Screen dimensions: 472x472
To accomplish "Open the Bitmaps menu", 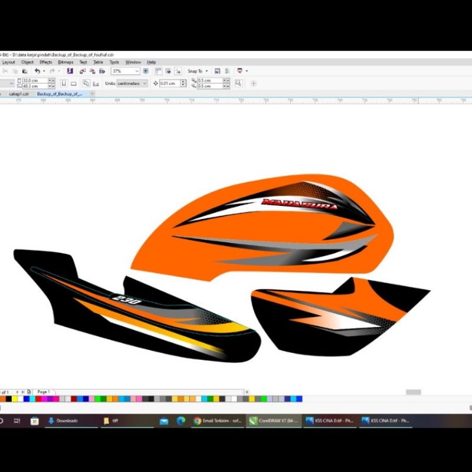I will click(67, 61).
